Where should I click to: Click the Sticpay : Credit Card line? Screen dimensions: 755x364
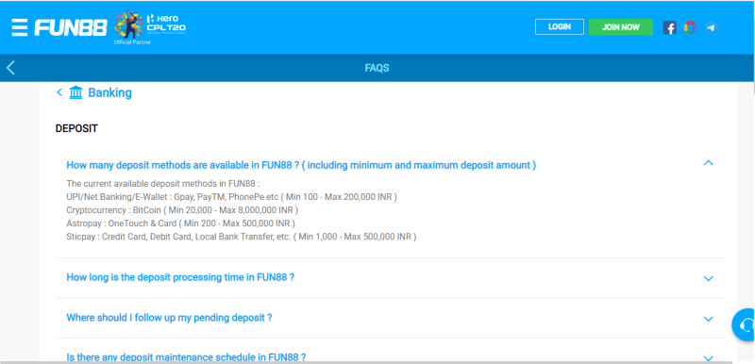pyautogui.click(x=242, y=237)
